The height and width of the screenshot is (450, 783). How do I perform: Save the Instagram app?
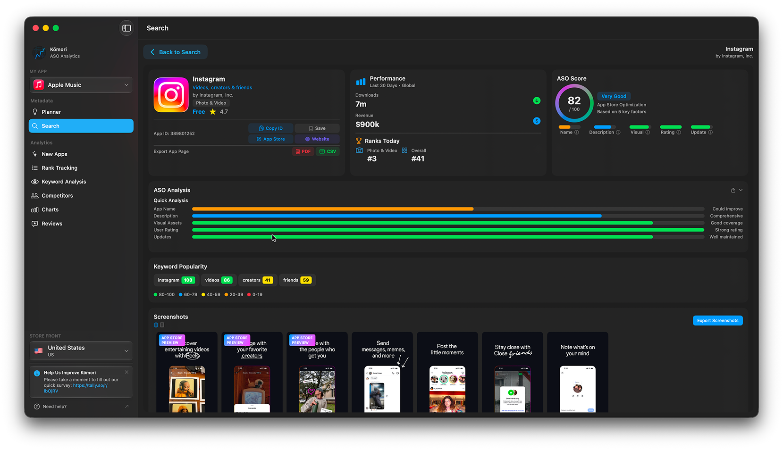coord(317,128)
